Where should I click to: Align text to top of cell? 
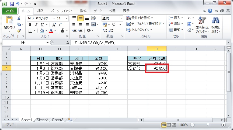pos(74,18)
